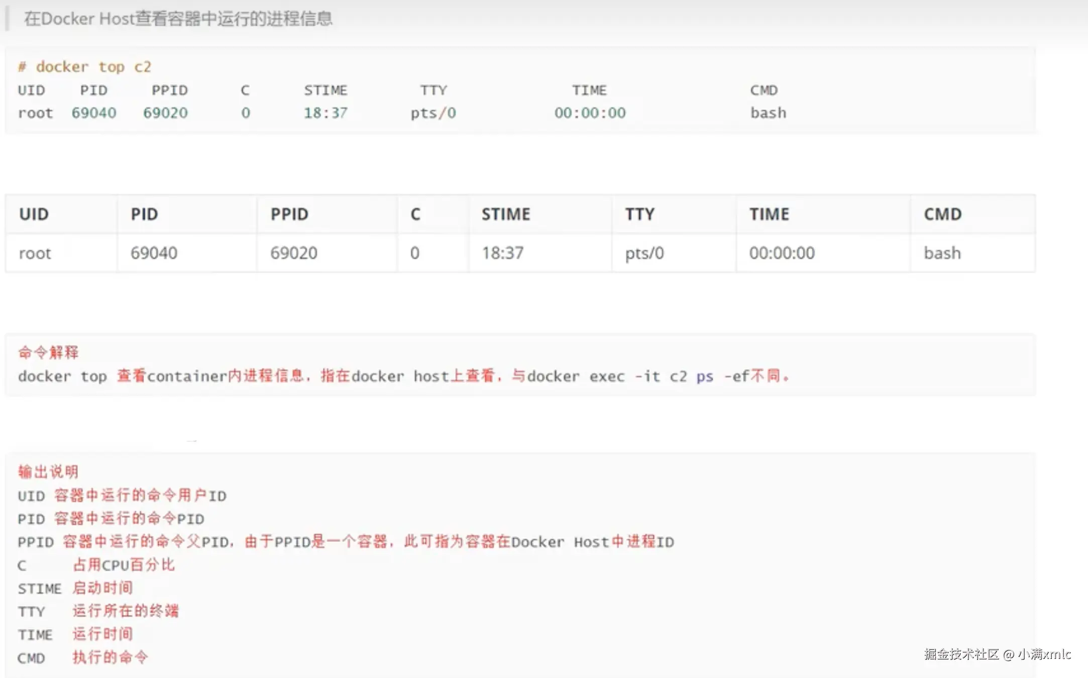Click the 'bash' cell in the table
Viewport: 1088px width, 678px height.
[x=942, y=253]
